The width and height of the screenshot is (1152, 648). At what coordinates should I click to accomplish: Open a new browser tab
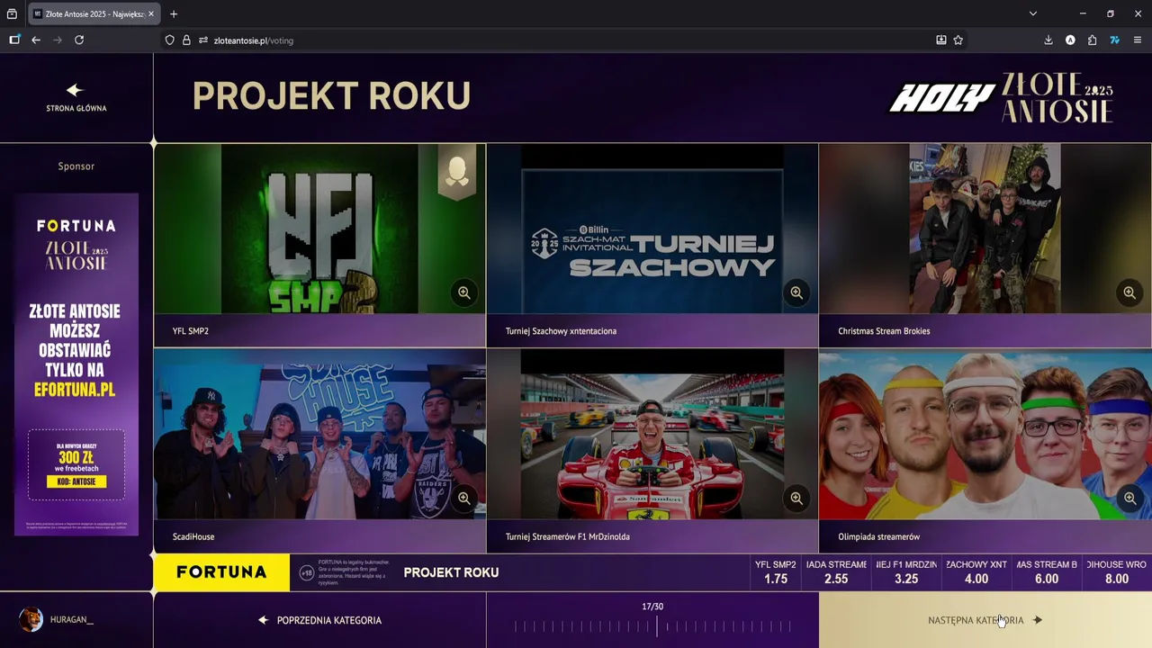[174, 13]
